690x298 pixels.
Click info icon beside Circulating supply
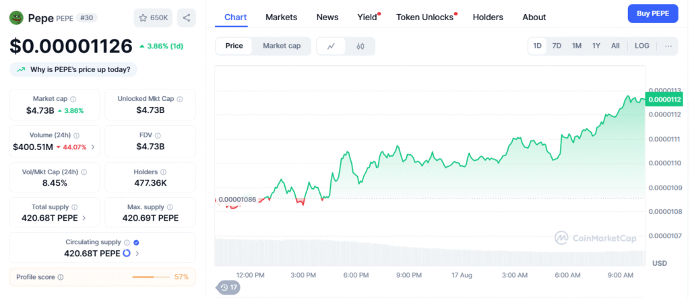point(127,242)
